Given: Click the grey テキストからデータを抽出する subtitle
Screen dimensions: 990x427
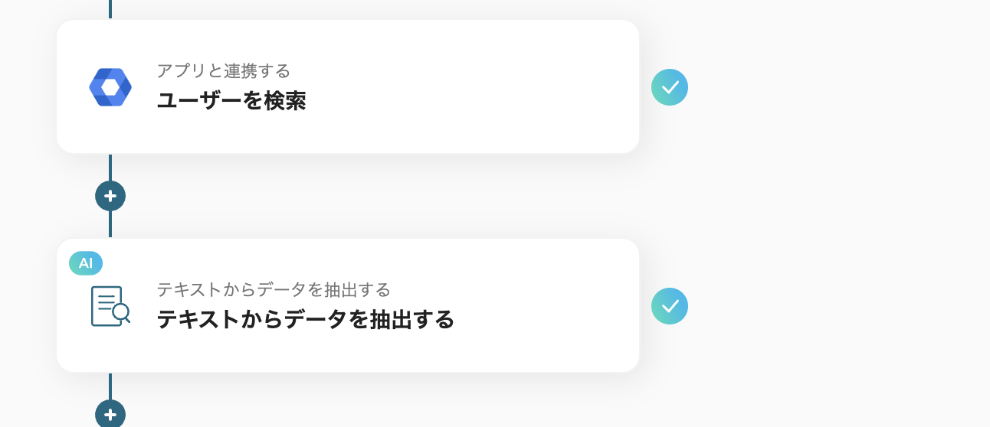Looking at the screenshot, I should [274, 290].
